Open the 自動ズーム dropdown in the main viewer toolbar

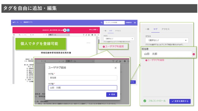(59, 35)
